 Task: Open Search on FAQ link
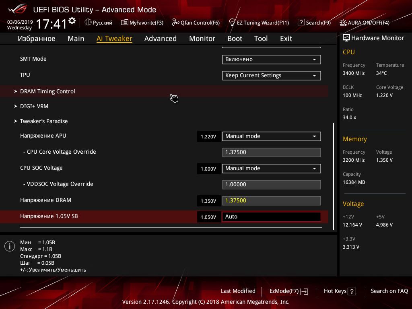[389, 291]
